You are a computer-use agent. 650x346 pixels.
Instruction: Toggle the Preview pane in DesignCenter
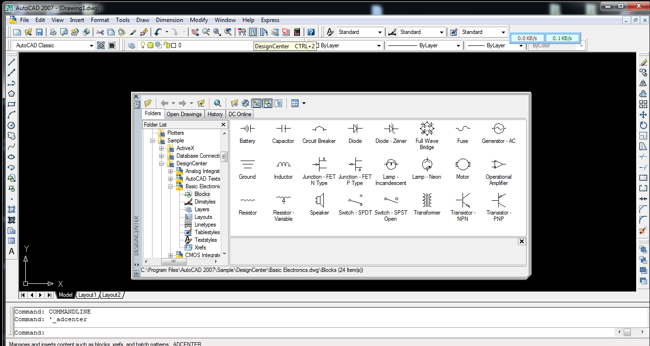(x=267, y=103)
